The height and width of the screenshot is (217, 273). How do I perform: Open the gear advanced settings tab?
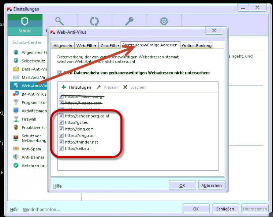coord(164,21)
